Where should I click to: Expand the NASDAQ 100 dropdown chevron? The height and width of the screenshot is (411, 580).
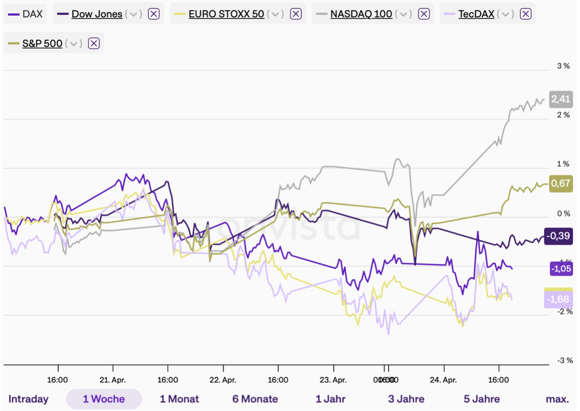coord(404,14)
